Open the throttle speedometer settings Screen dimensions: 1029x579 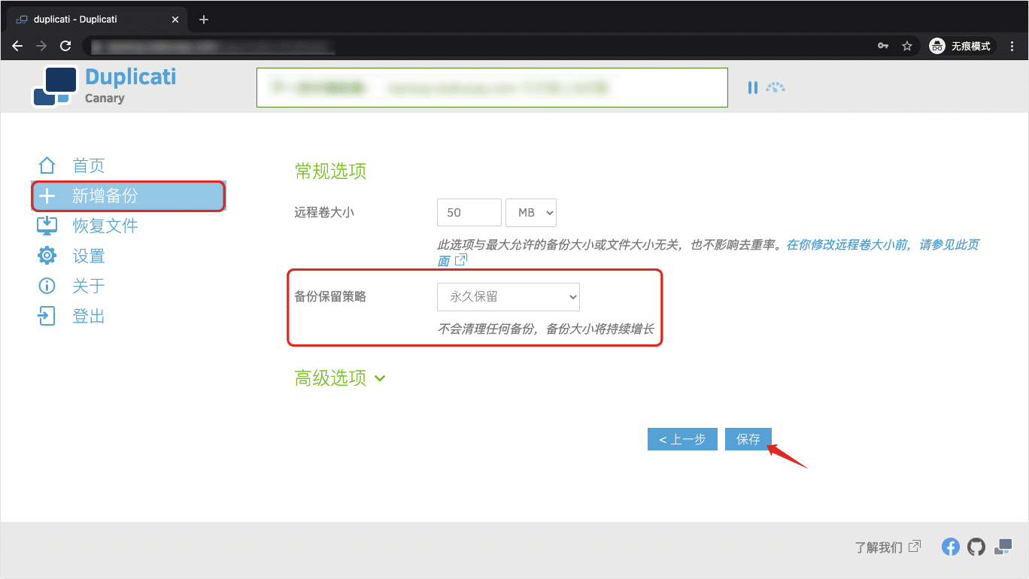tap(776, 87)
